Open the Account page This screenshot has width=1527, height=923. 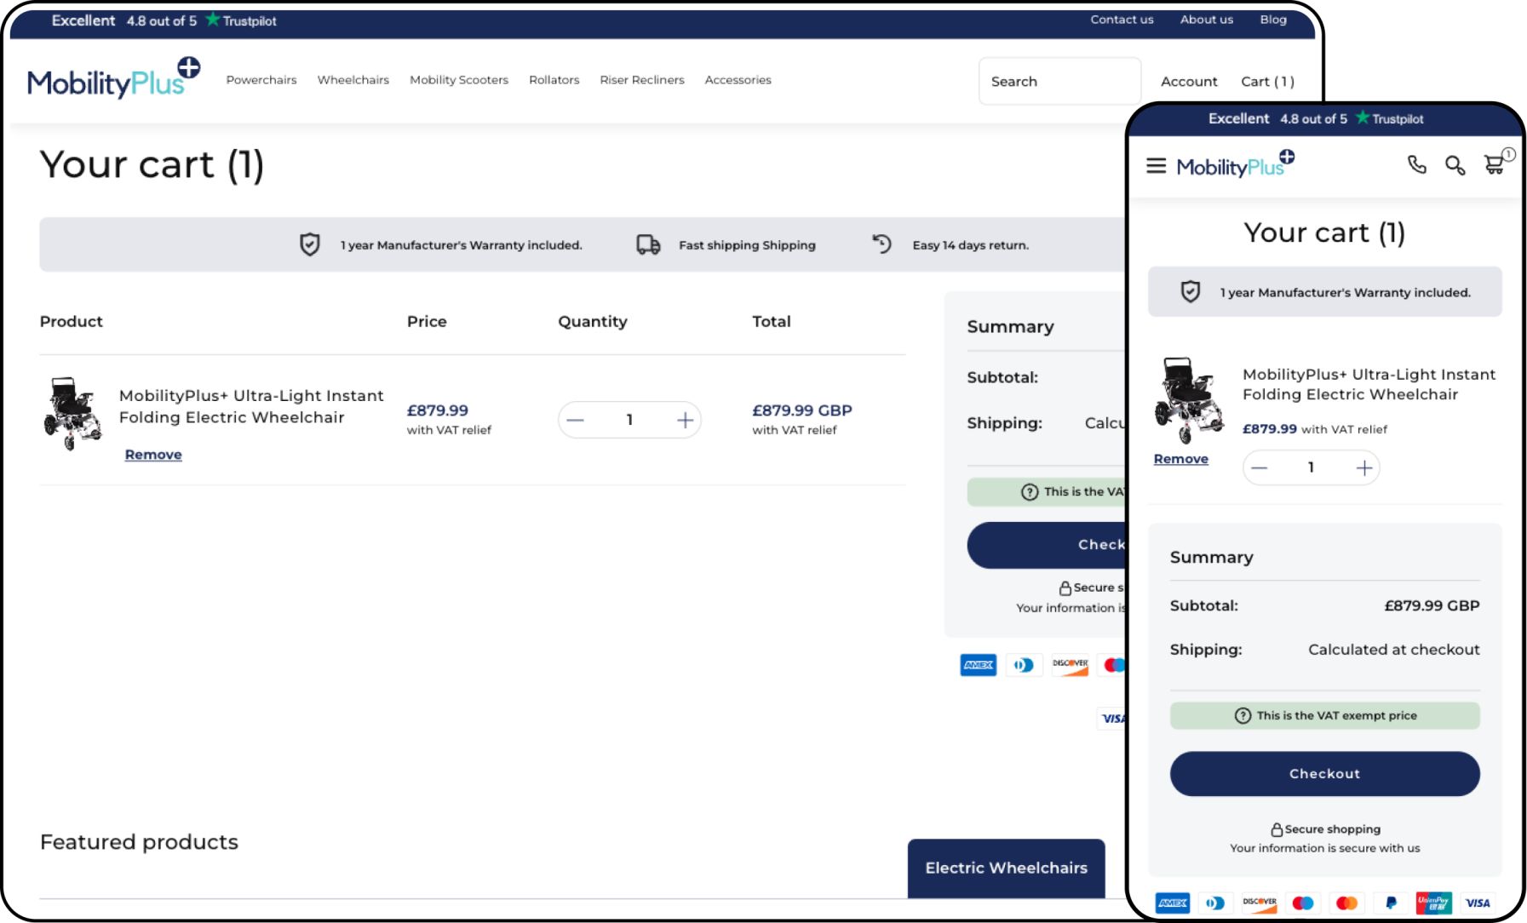(1189, 82)
